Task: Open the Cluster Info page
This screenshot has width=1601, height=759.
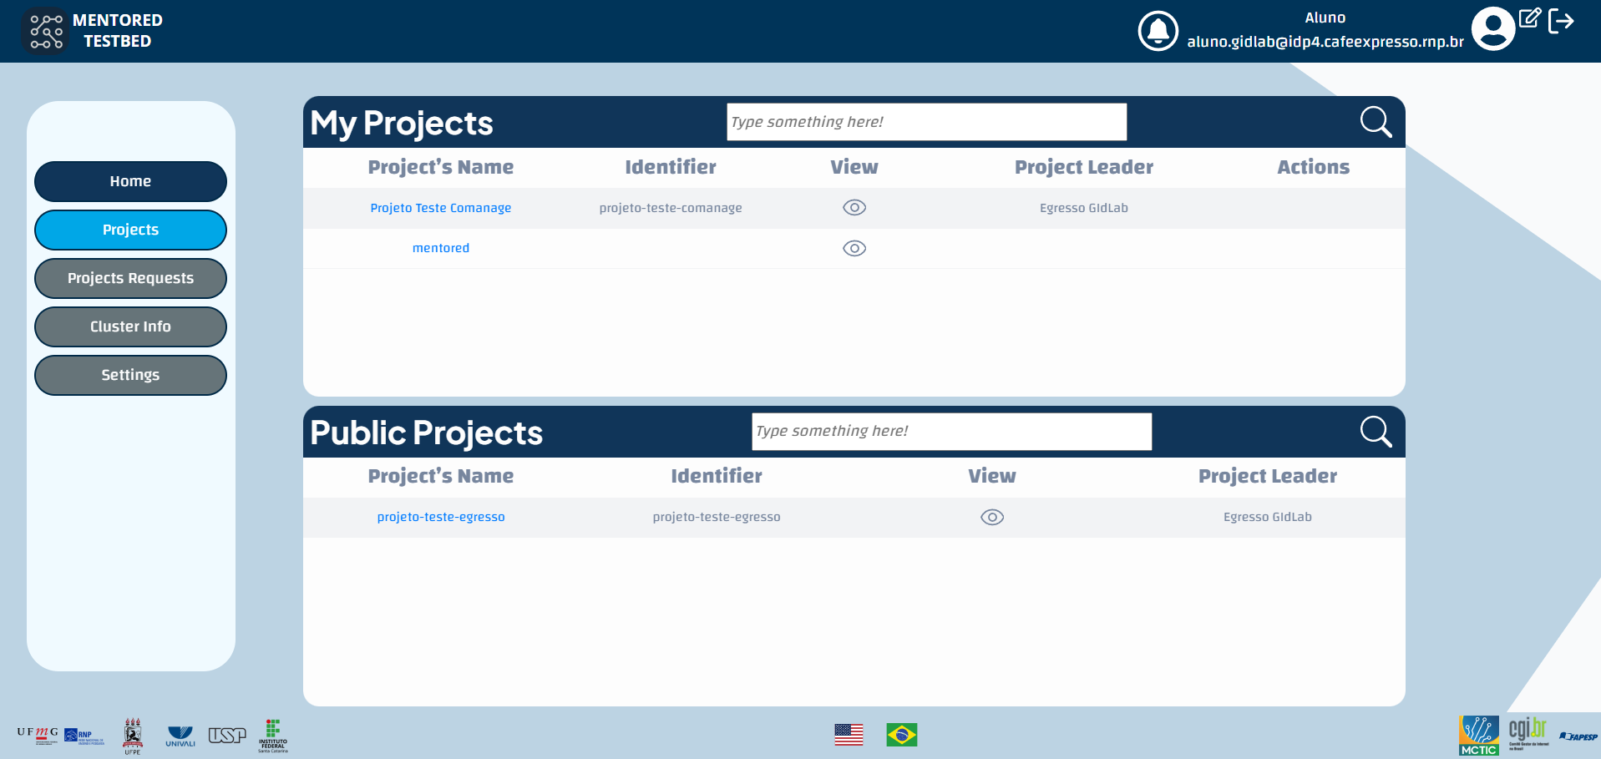Action: point(130,326)
